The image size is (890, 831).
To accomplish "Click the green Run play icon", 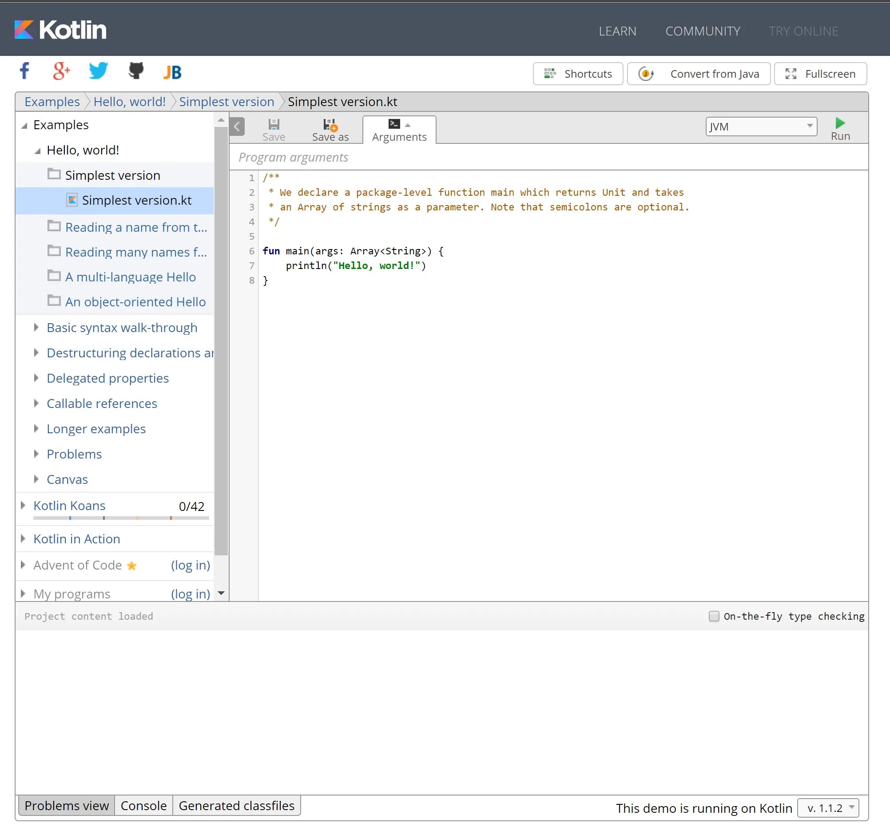I will click(x=840, y=123).
